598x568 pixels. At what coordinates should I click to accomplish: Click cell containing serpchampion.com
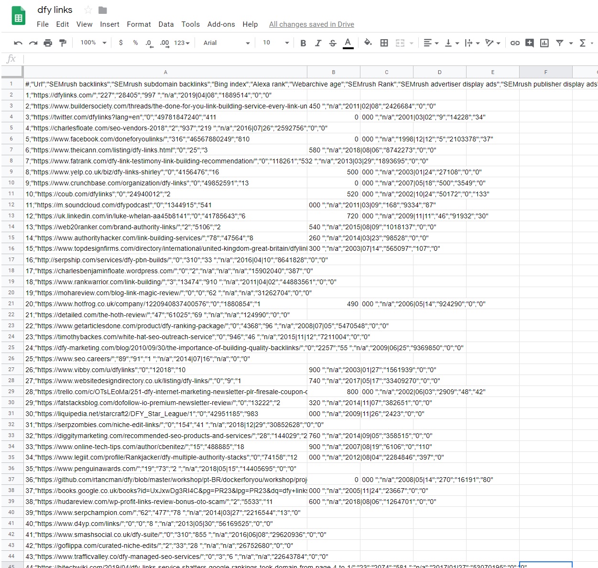tap(165, 513)
